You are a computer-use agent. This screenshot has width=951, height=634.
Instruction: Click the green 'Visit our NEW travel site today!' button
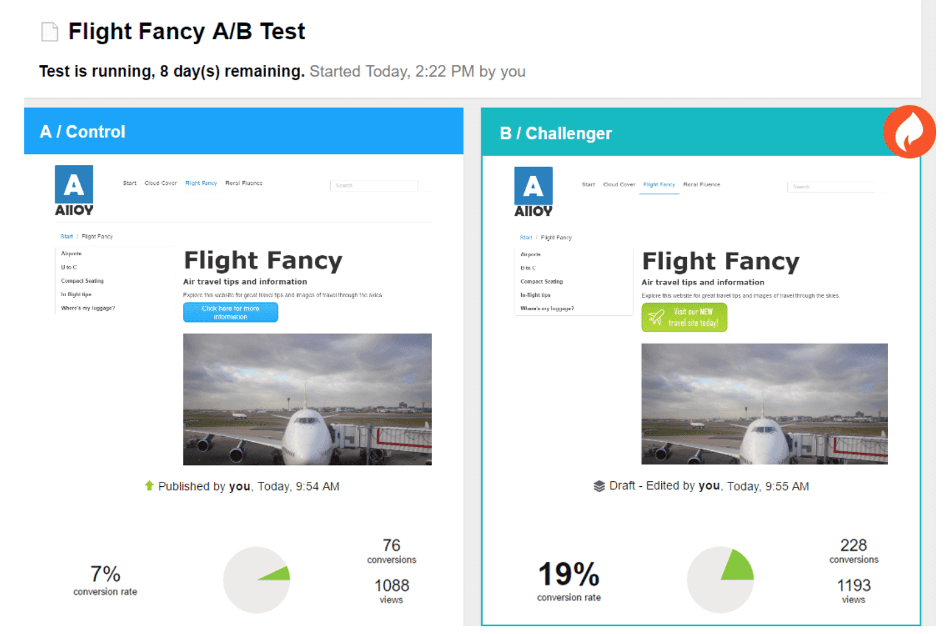tap(684, 317)
